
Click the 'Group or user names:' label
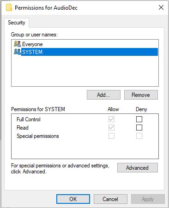click(34, 35)
